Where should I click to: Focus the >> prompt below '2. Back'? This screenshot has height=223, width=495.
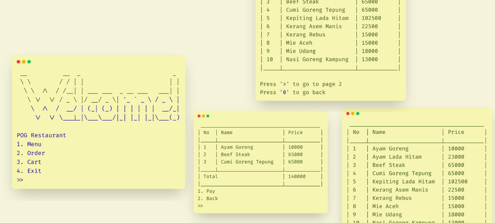(200, 206)
